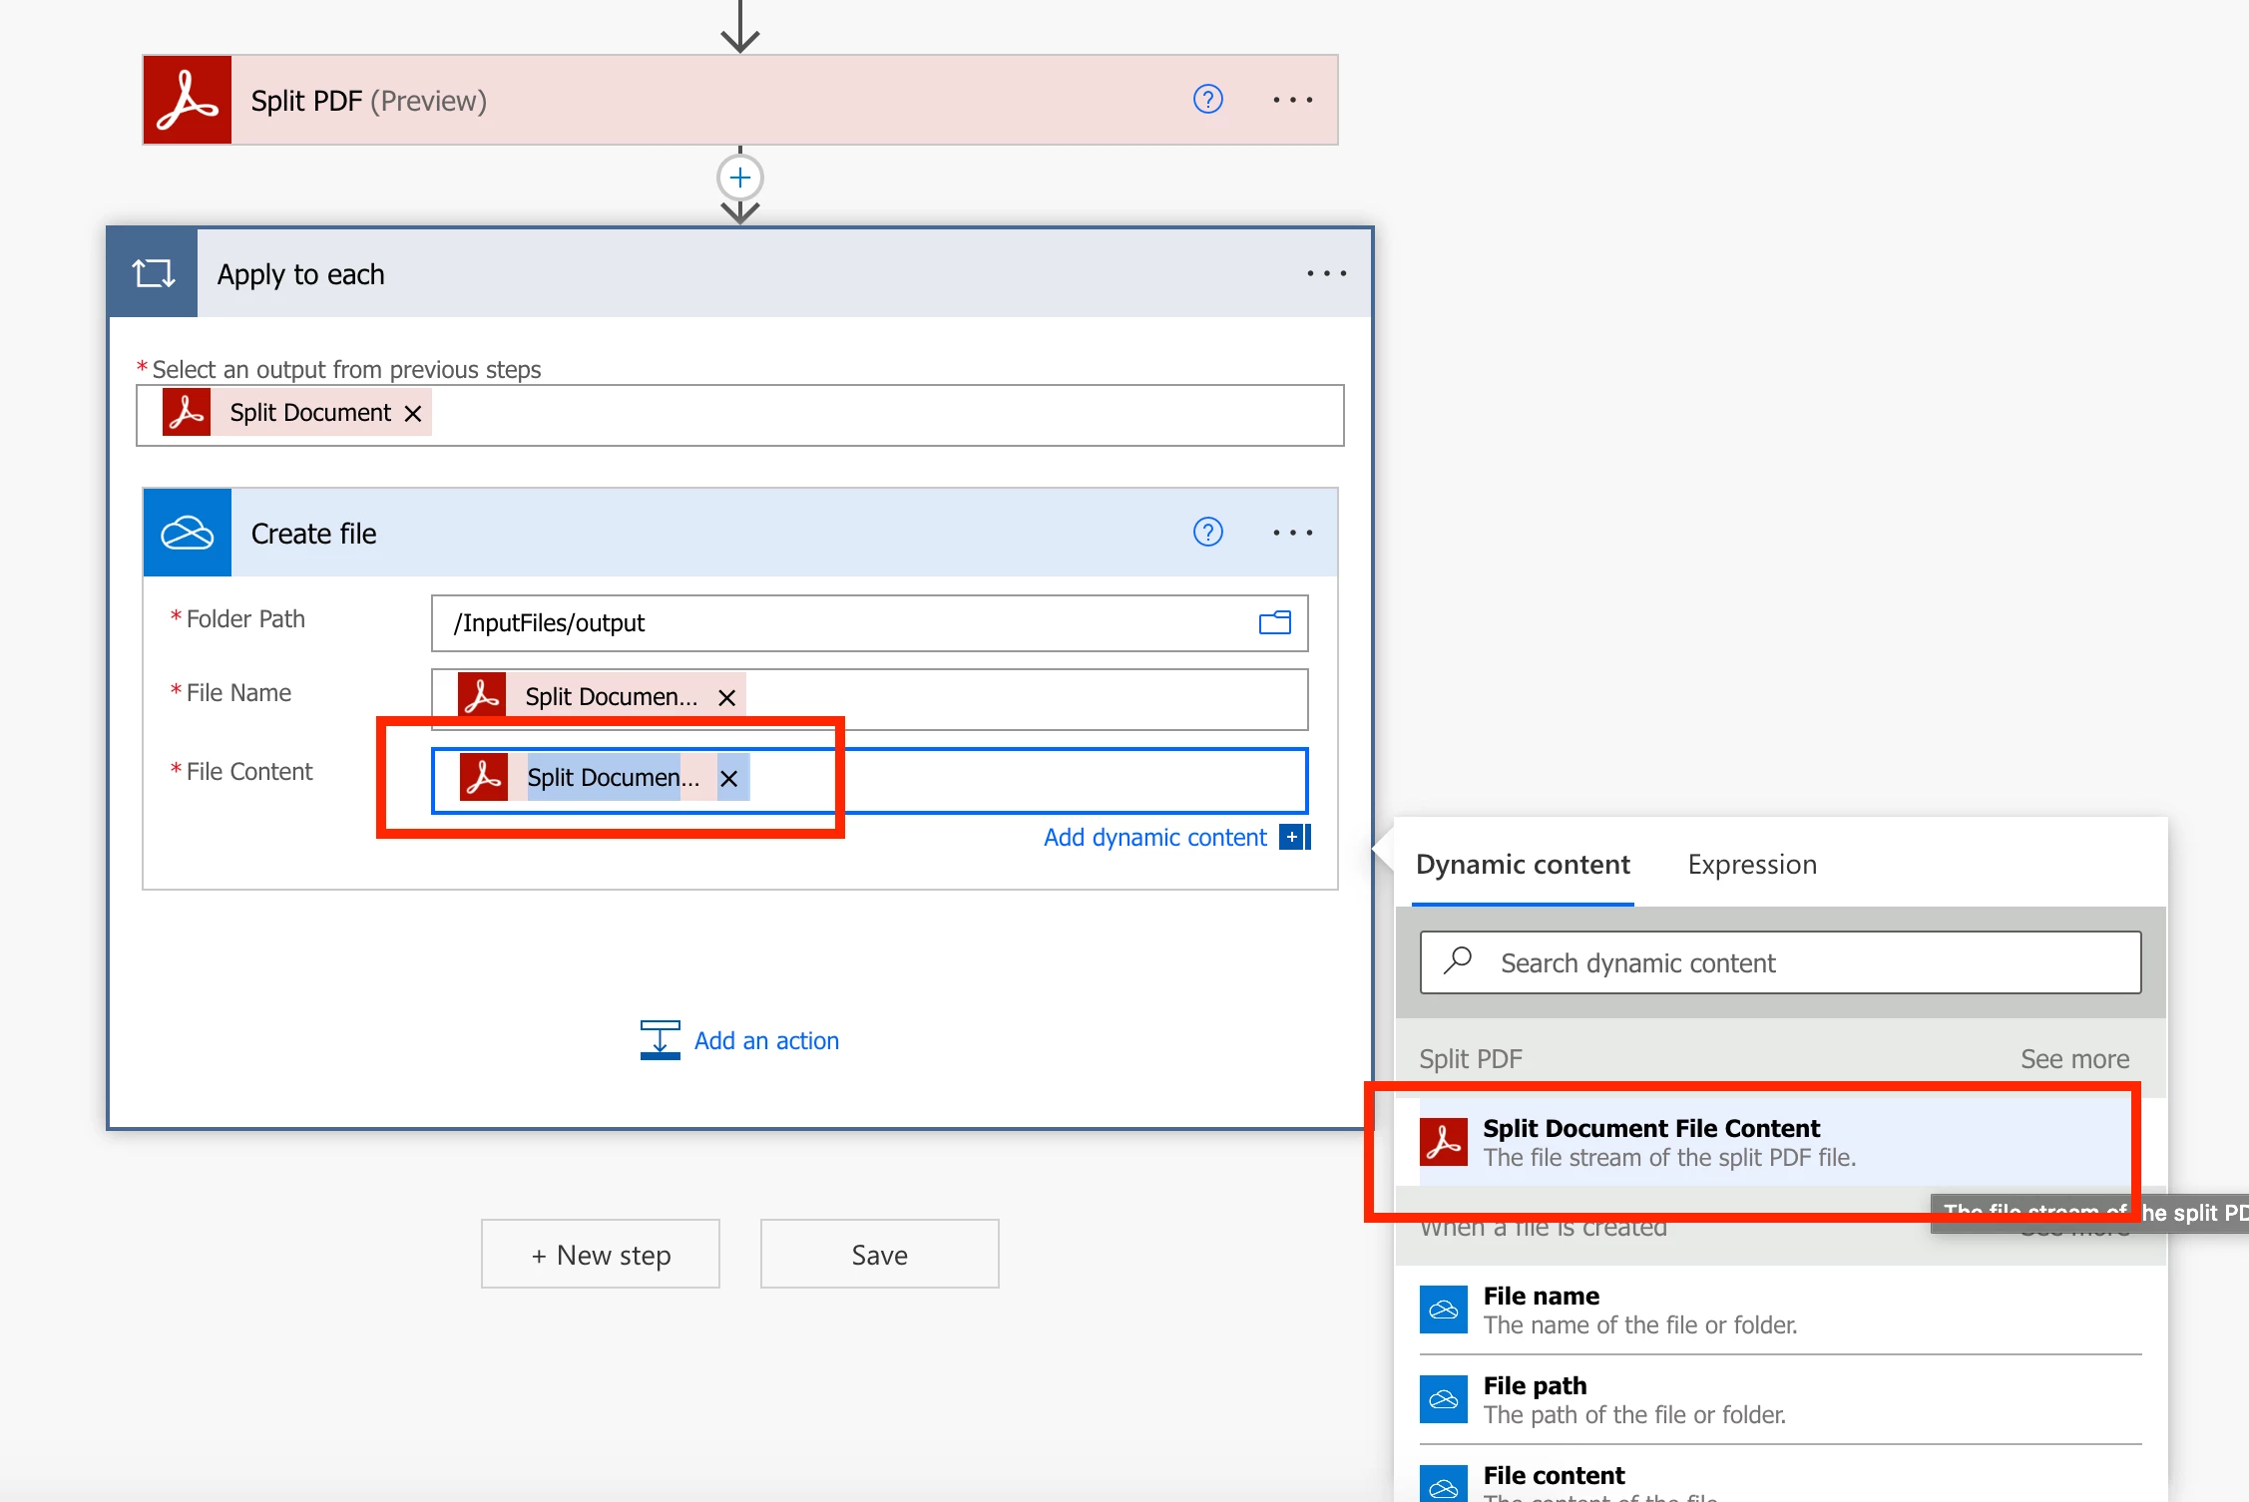Viewport: 2249px width, 1502px height.
Task: Click the New step button
Action: [601, 1255]
